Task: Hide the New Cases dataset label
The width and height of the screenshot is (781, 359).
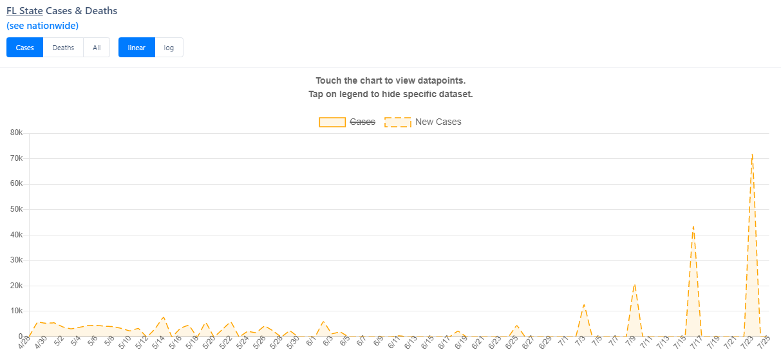Action: (438, 122)
